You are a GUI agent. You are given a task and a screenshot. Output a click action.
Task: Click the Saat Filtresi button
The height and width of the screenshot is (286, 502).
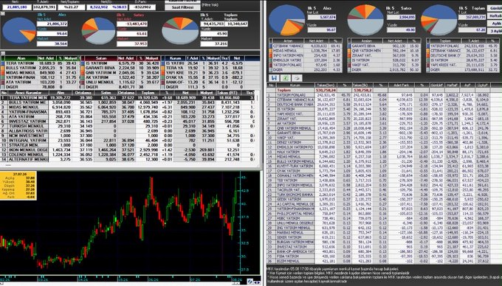point(182,7)
